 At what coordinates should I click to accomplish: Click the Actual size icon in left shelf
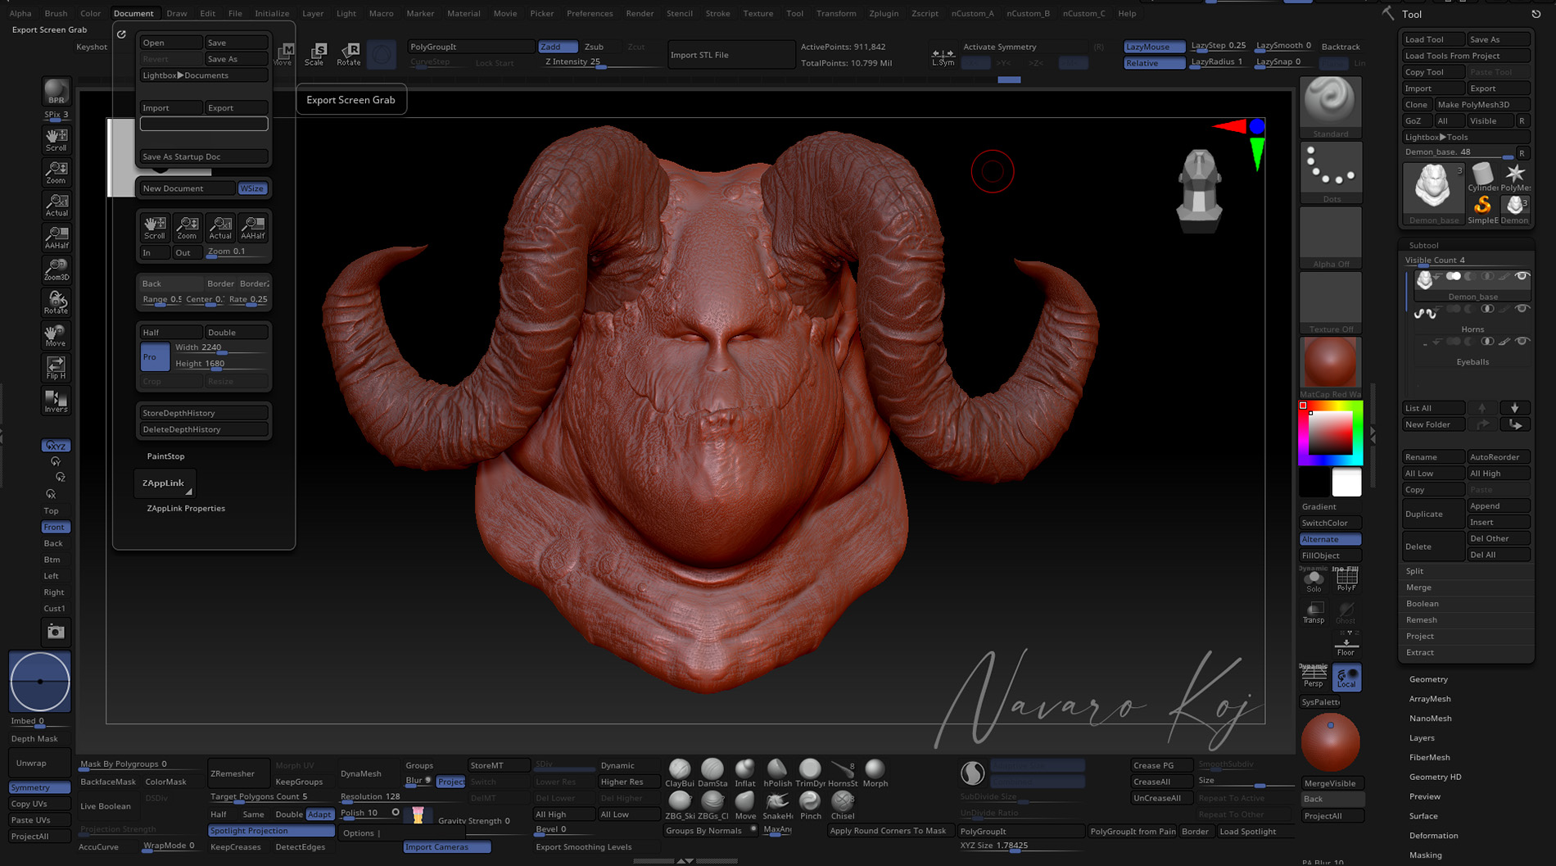56,205
